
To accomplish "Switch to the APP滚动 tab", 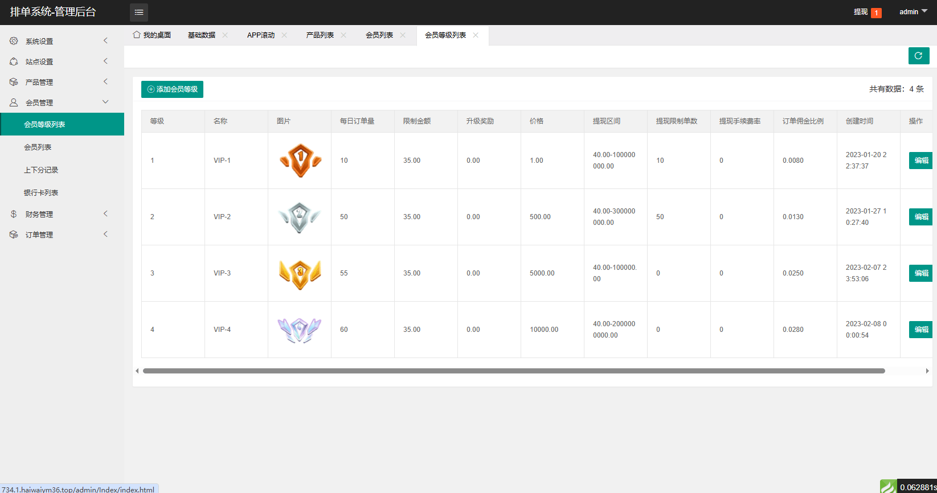I will [261, 35].
